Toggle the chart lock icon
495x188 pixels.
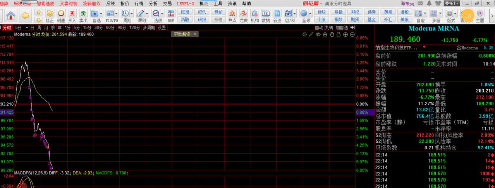click(339, 34)
